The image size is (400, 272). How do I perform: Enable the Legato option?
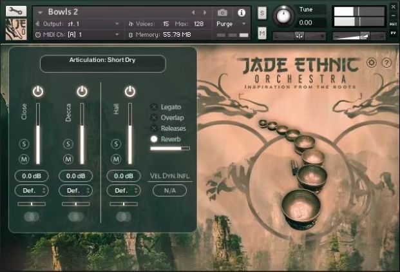pyautogui.click(x=154, y=107)
